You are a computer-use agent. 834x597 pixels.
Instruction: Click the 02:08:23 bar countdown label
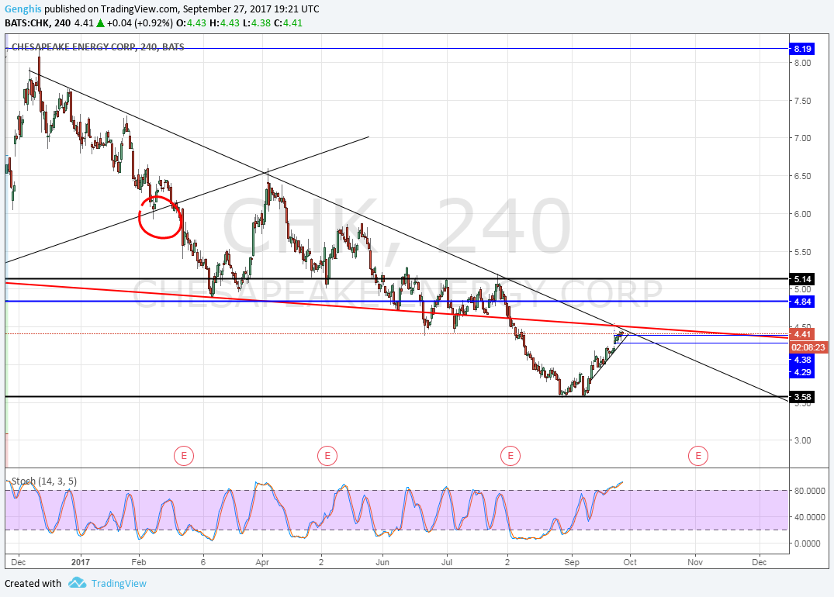808,347
